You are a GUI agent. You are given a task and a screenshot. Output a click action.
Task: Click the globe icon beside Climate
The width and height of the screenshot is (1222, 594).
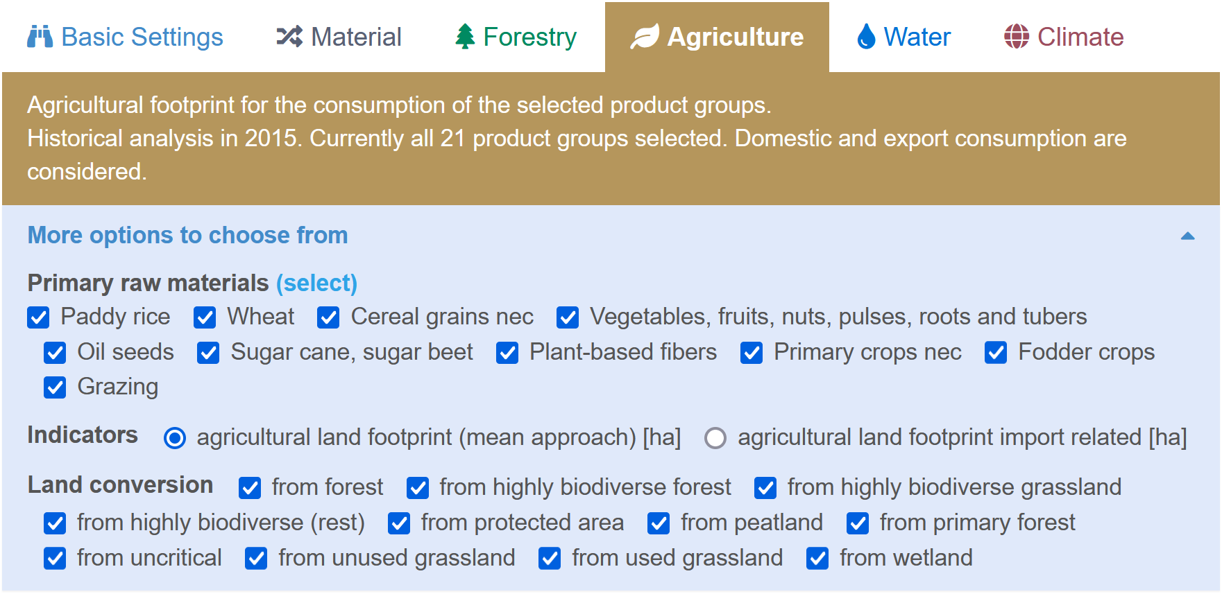(x=1017, y=37)
